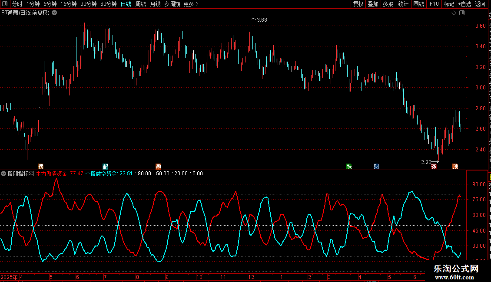The image size is (491, 282).
Task: Click the 90.00 indicator axis label
Action: click(479, 184)
